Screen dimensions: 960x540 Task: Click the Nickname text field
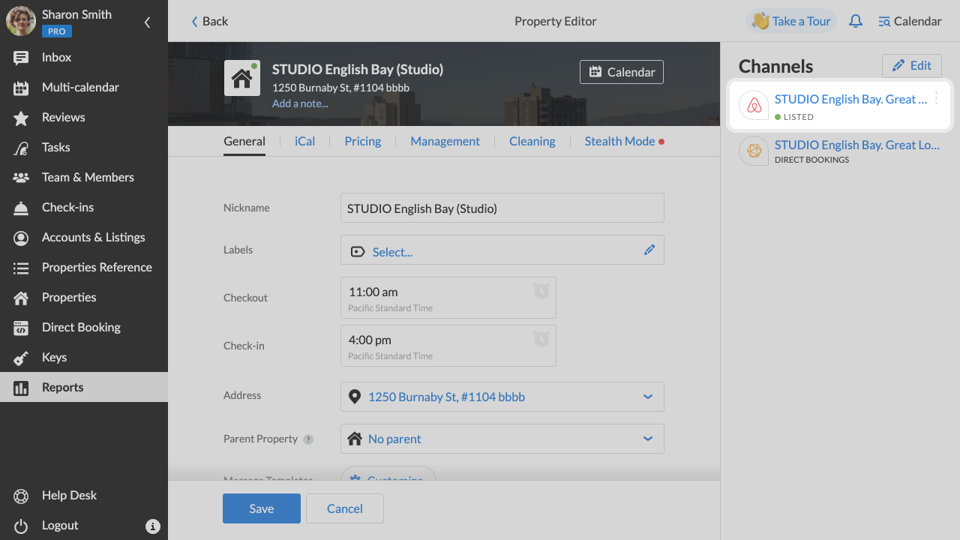(502, 208)
